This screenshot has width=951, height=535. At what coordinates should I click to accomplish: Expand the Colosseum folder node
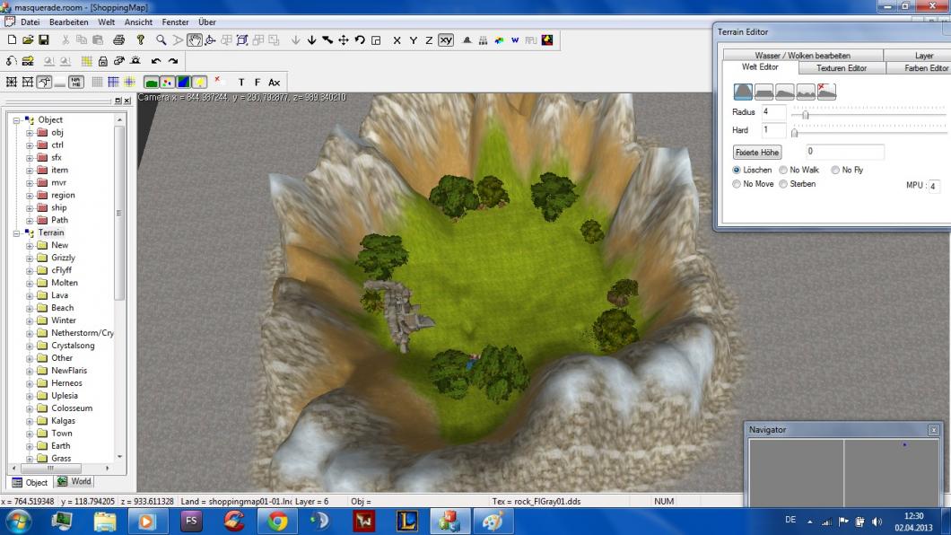(x=30, y=408)
